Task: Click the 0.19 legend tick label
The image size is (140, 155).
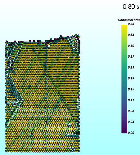Action: [x=131, y=78]
